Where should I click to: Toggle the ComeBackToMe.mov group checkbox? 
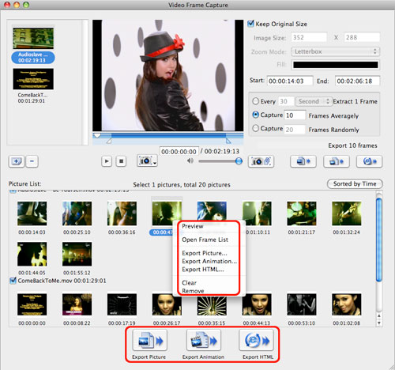tap(13, 281)
